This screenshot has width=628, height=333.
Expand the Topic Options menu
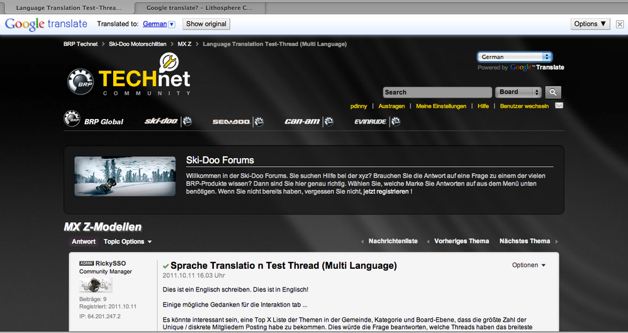128,242
